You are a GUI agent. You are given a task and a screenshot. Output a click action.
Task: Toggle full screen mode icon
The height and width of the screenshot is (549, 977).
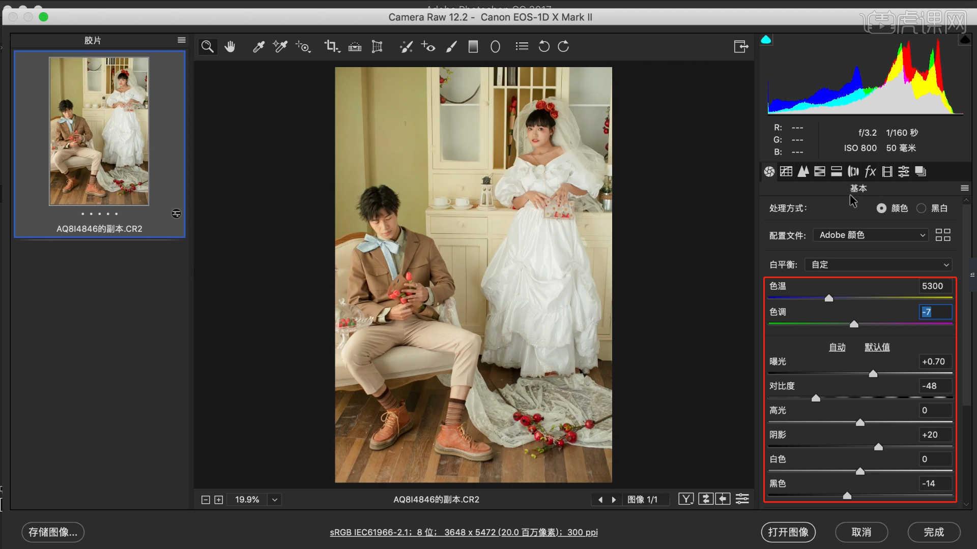pyautogui.click(x=741, y=47)
